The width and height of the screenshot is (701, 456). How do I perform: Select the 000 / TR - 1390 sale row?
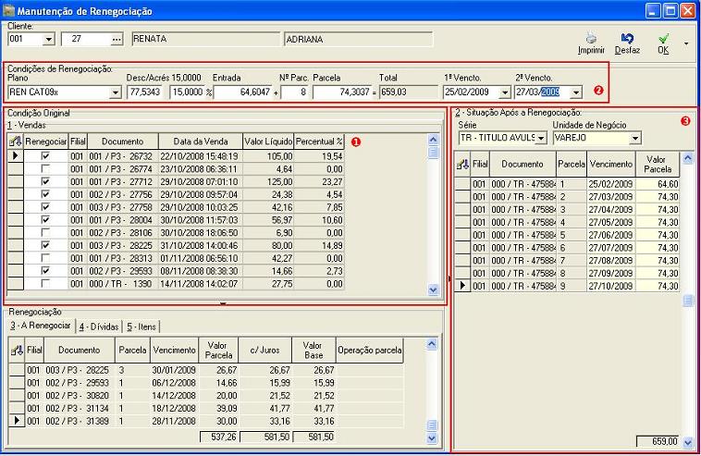[x=176, y=284]
